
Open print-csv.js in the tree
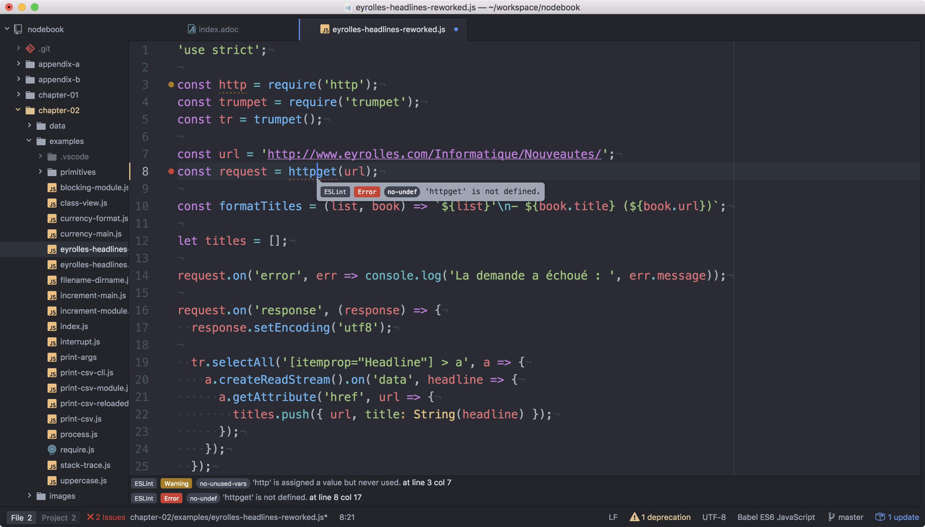[80, 419]
